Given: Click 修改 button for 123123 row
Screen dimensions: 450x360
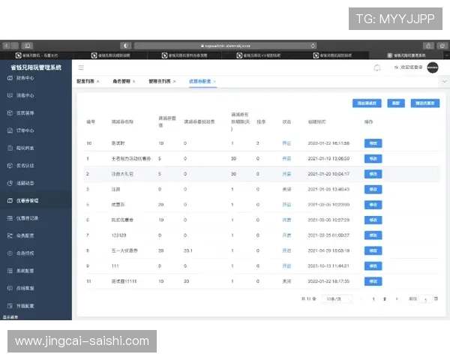Looking at the screenshot, I should tap(373, 235).
